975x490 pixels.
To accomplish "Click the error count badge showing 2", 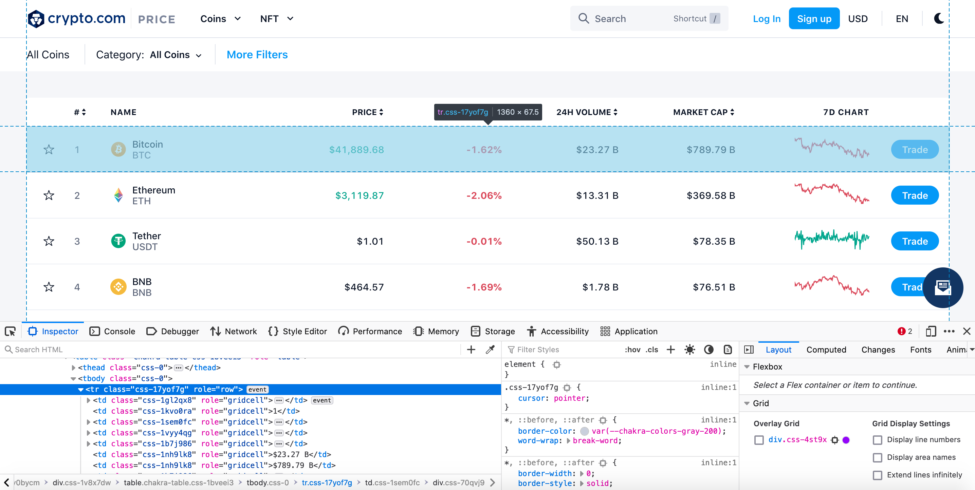I will pyautogui.click(x=905, y=332).
